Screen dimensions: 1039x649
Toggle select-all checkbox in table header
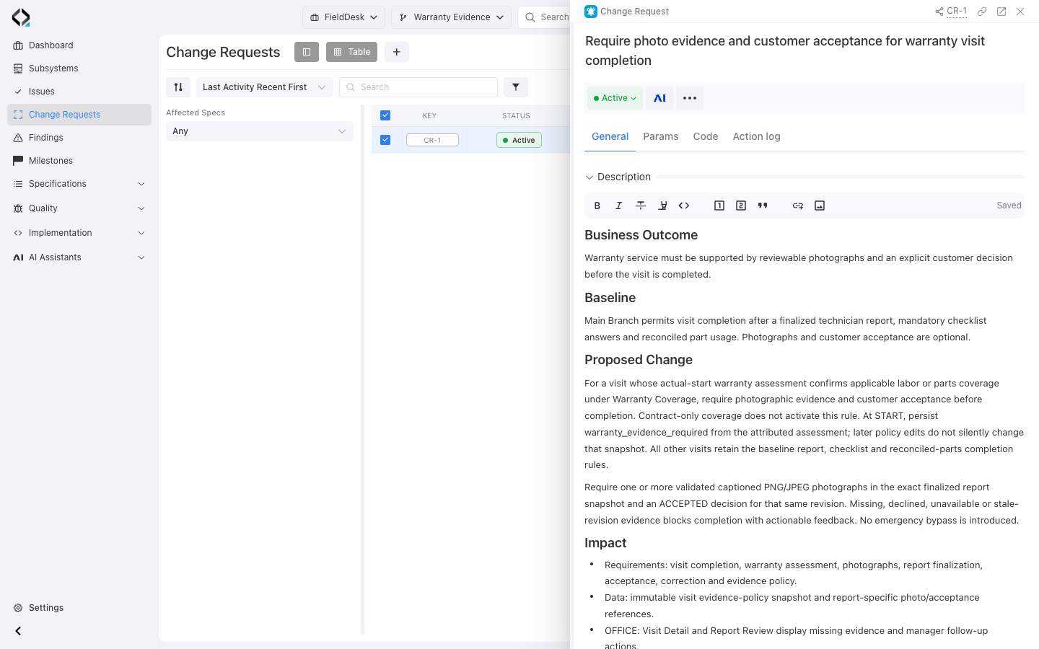click(385, 115)
